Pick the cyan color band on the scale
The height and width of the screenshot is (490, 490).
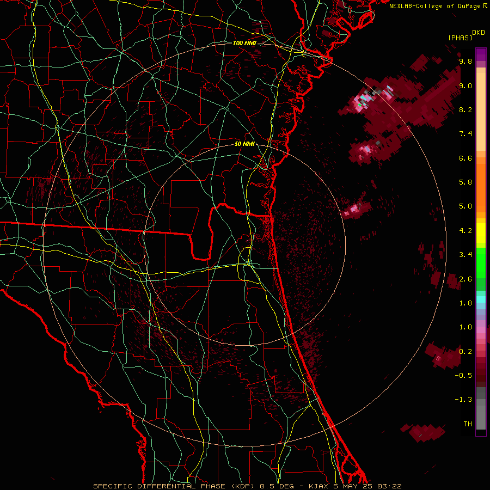click(481, 299)
